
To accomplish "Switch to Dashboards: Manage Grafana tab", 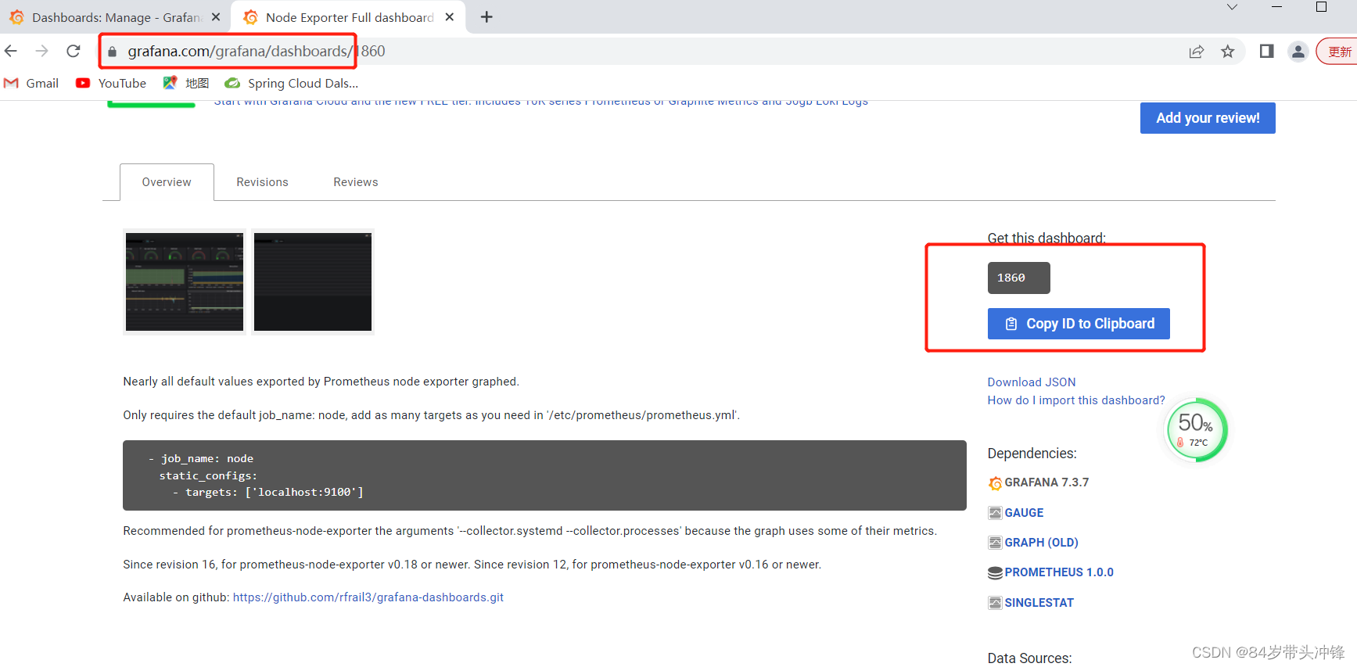I will click(x=115, y=17).
